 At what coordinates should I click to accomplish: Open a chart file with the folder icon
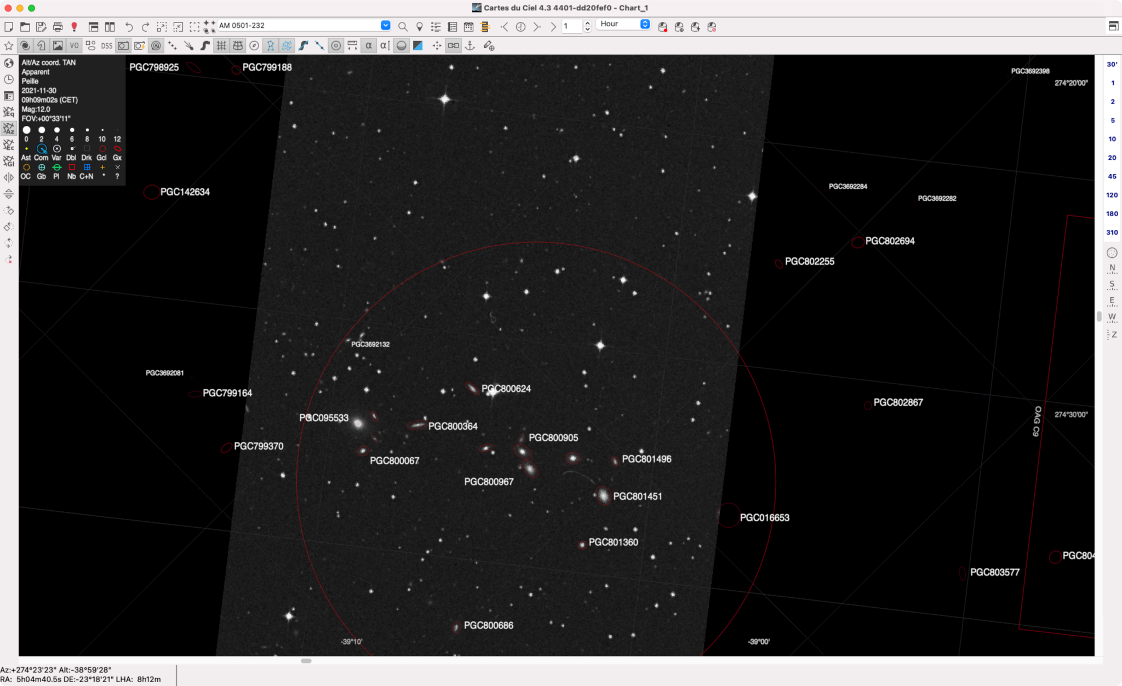(25, 26)
